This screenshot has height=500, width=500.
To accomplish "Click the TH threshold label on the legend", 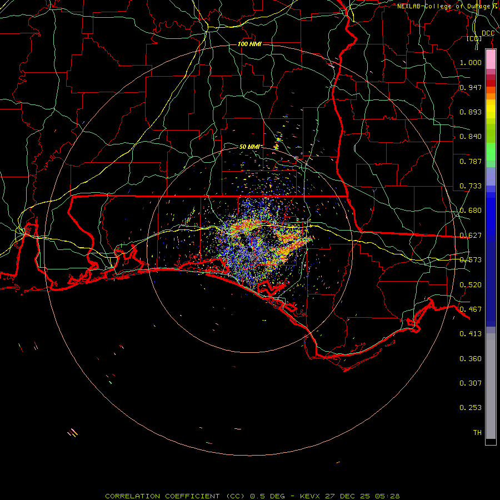I will click(x=477, y=433).
